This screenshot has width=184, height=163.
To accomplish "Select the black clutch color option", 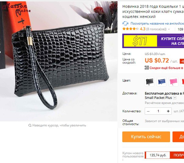I will (x=150, y=82).
